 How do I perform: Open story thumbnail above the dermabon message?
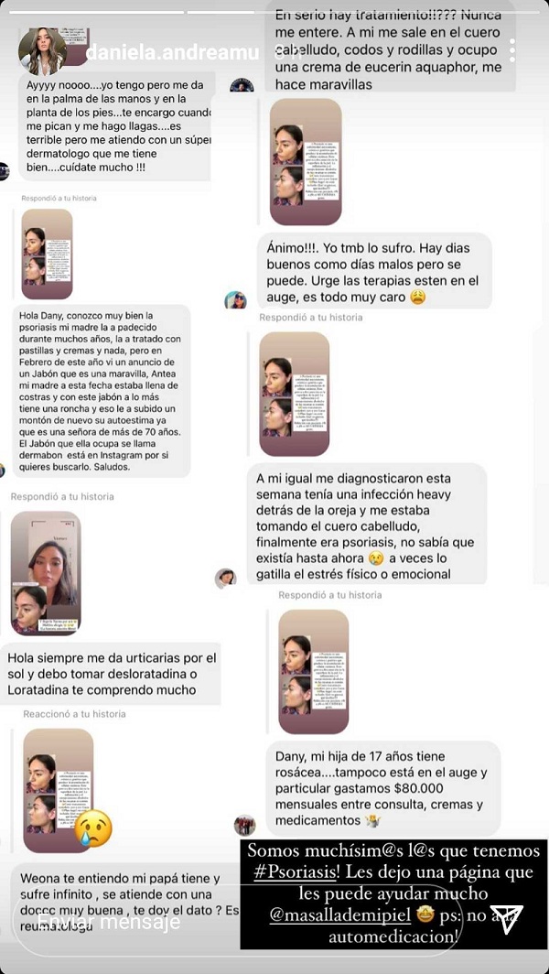click(x=48, y=254)
